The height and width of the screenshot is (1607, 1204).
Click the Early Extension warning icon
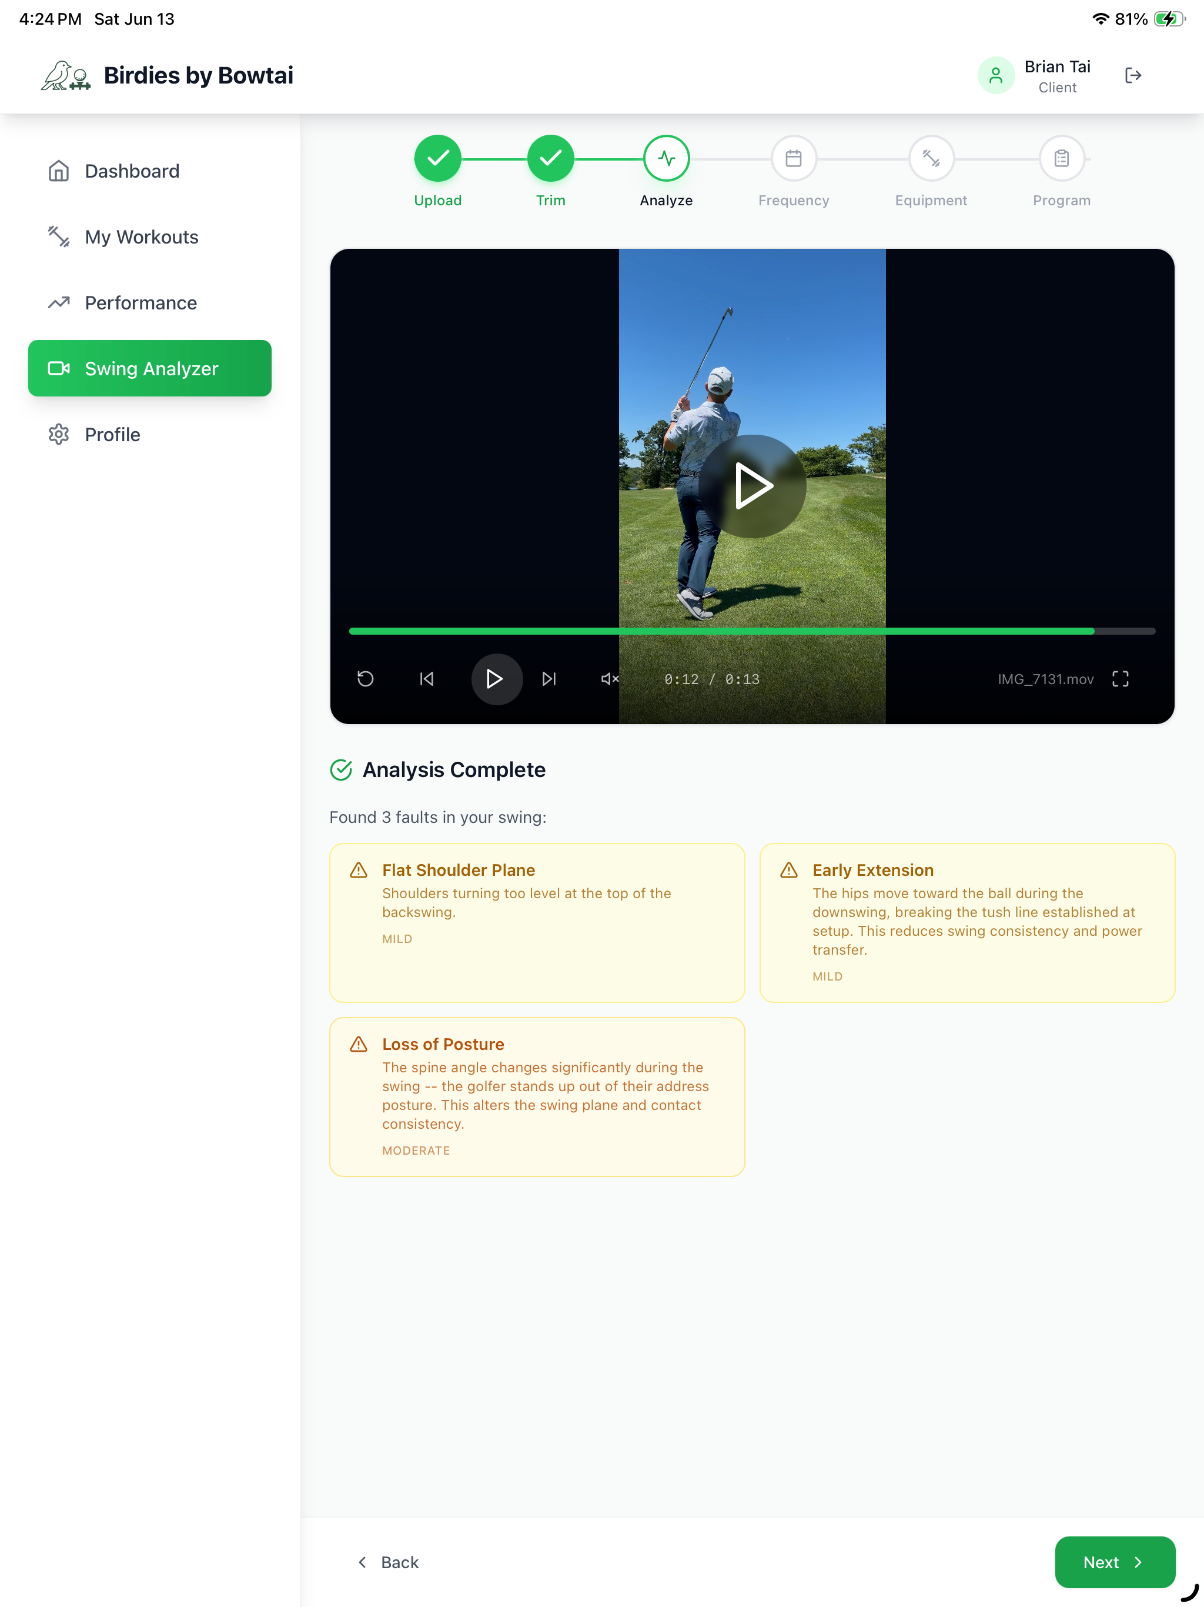[x=788, y=871]
